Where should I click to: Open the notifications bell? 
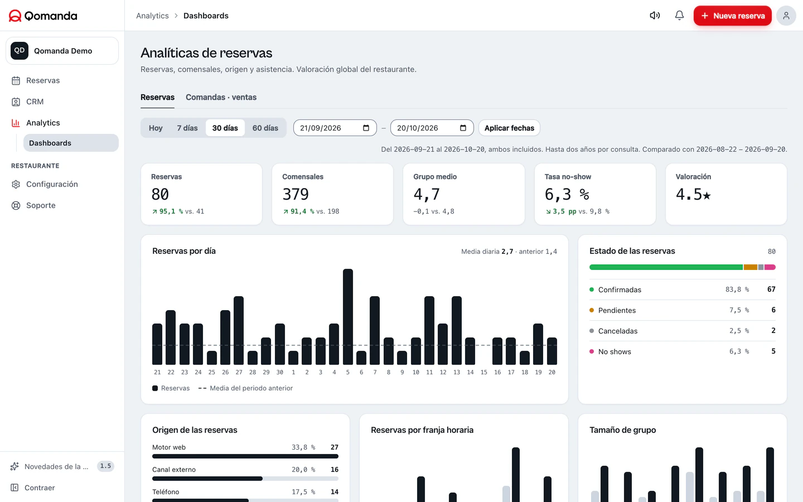pos(679,16)
